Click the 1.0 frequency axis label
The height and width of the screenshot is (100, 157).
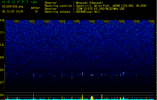point(2,45)
